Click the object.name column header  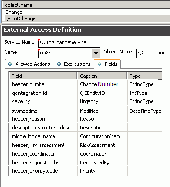(x=86, y=5)
